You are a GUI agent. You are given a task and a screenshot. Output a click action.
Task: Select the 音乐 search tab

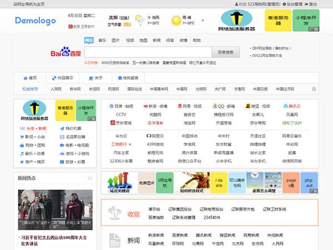click(x=102, y=41)
